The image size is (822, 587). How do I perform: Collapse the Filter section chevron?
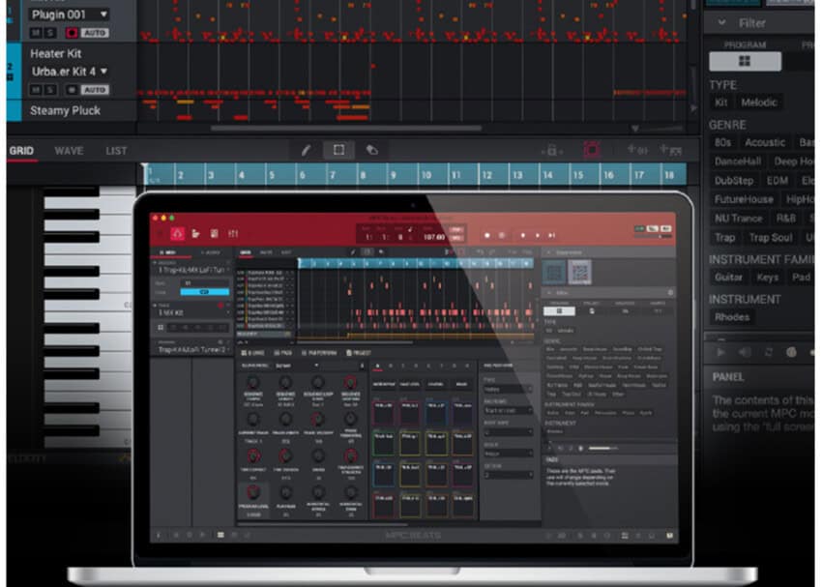coord(721,22)
